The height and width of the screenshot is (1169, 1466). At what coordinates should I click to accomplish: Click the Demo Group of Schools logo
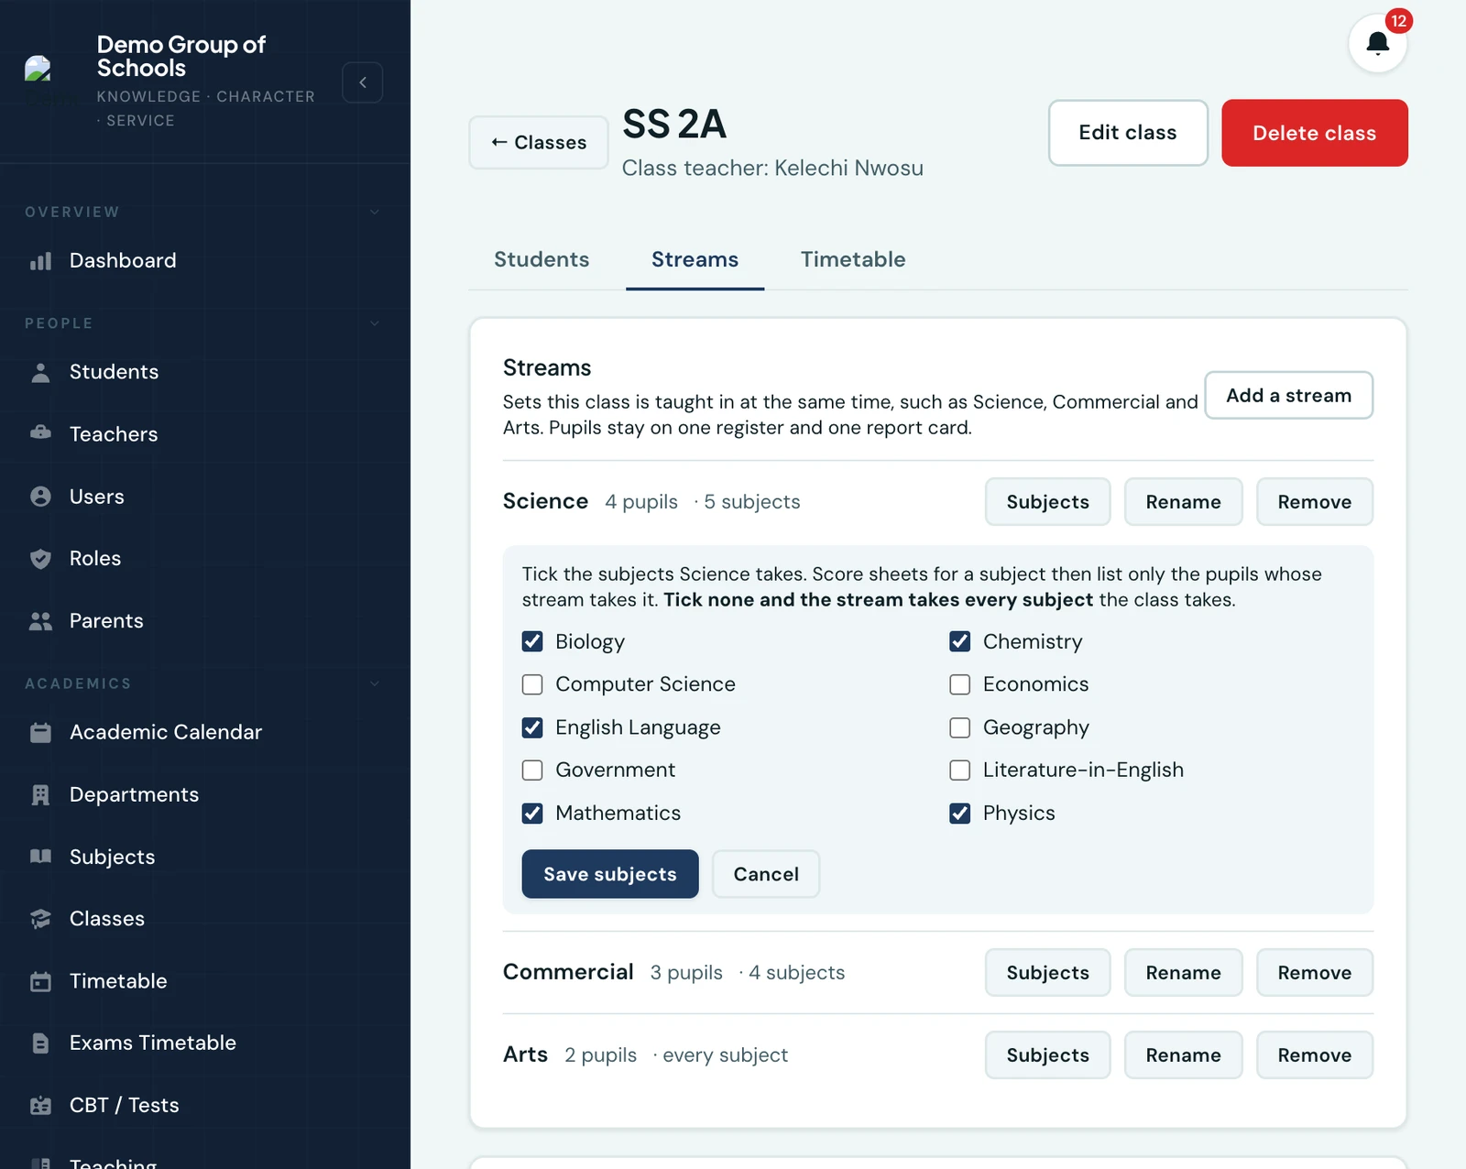[x=38, y=70]
